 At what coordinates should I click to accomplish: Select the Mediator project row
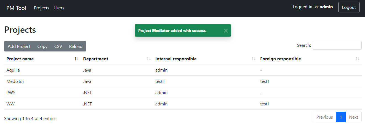[15, 81]
